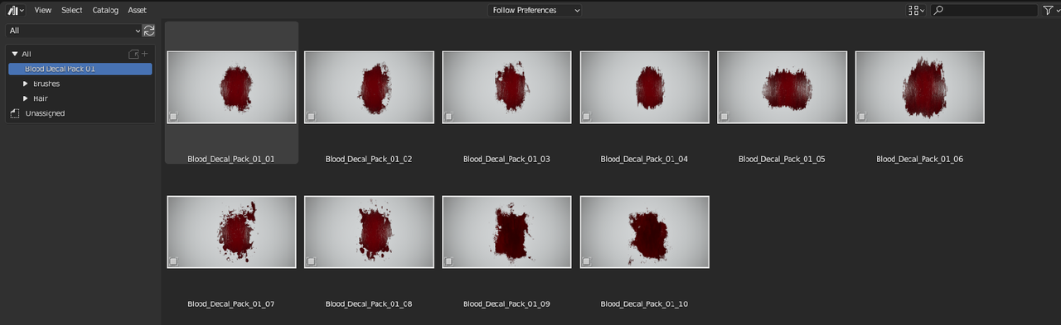Click the Blood_Decal_Pack_01_02 name label
The image size is (1061, 325).
[x=369, y=159]
